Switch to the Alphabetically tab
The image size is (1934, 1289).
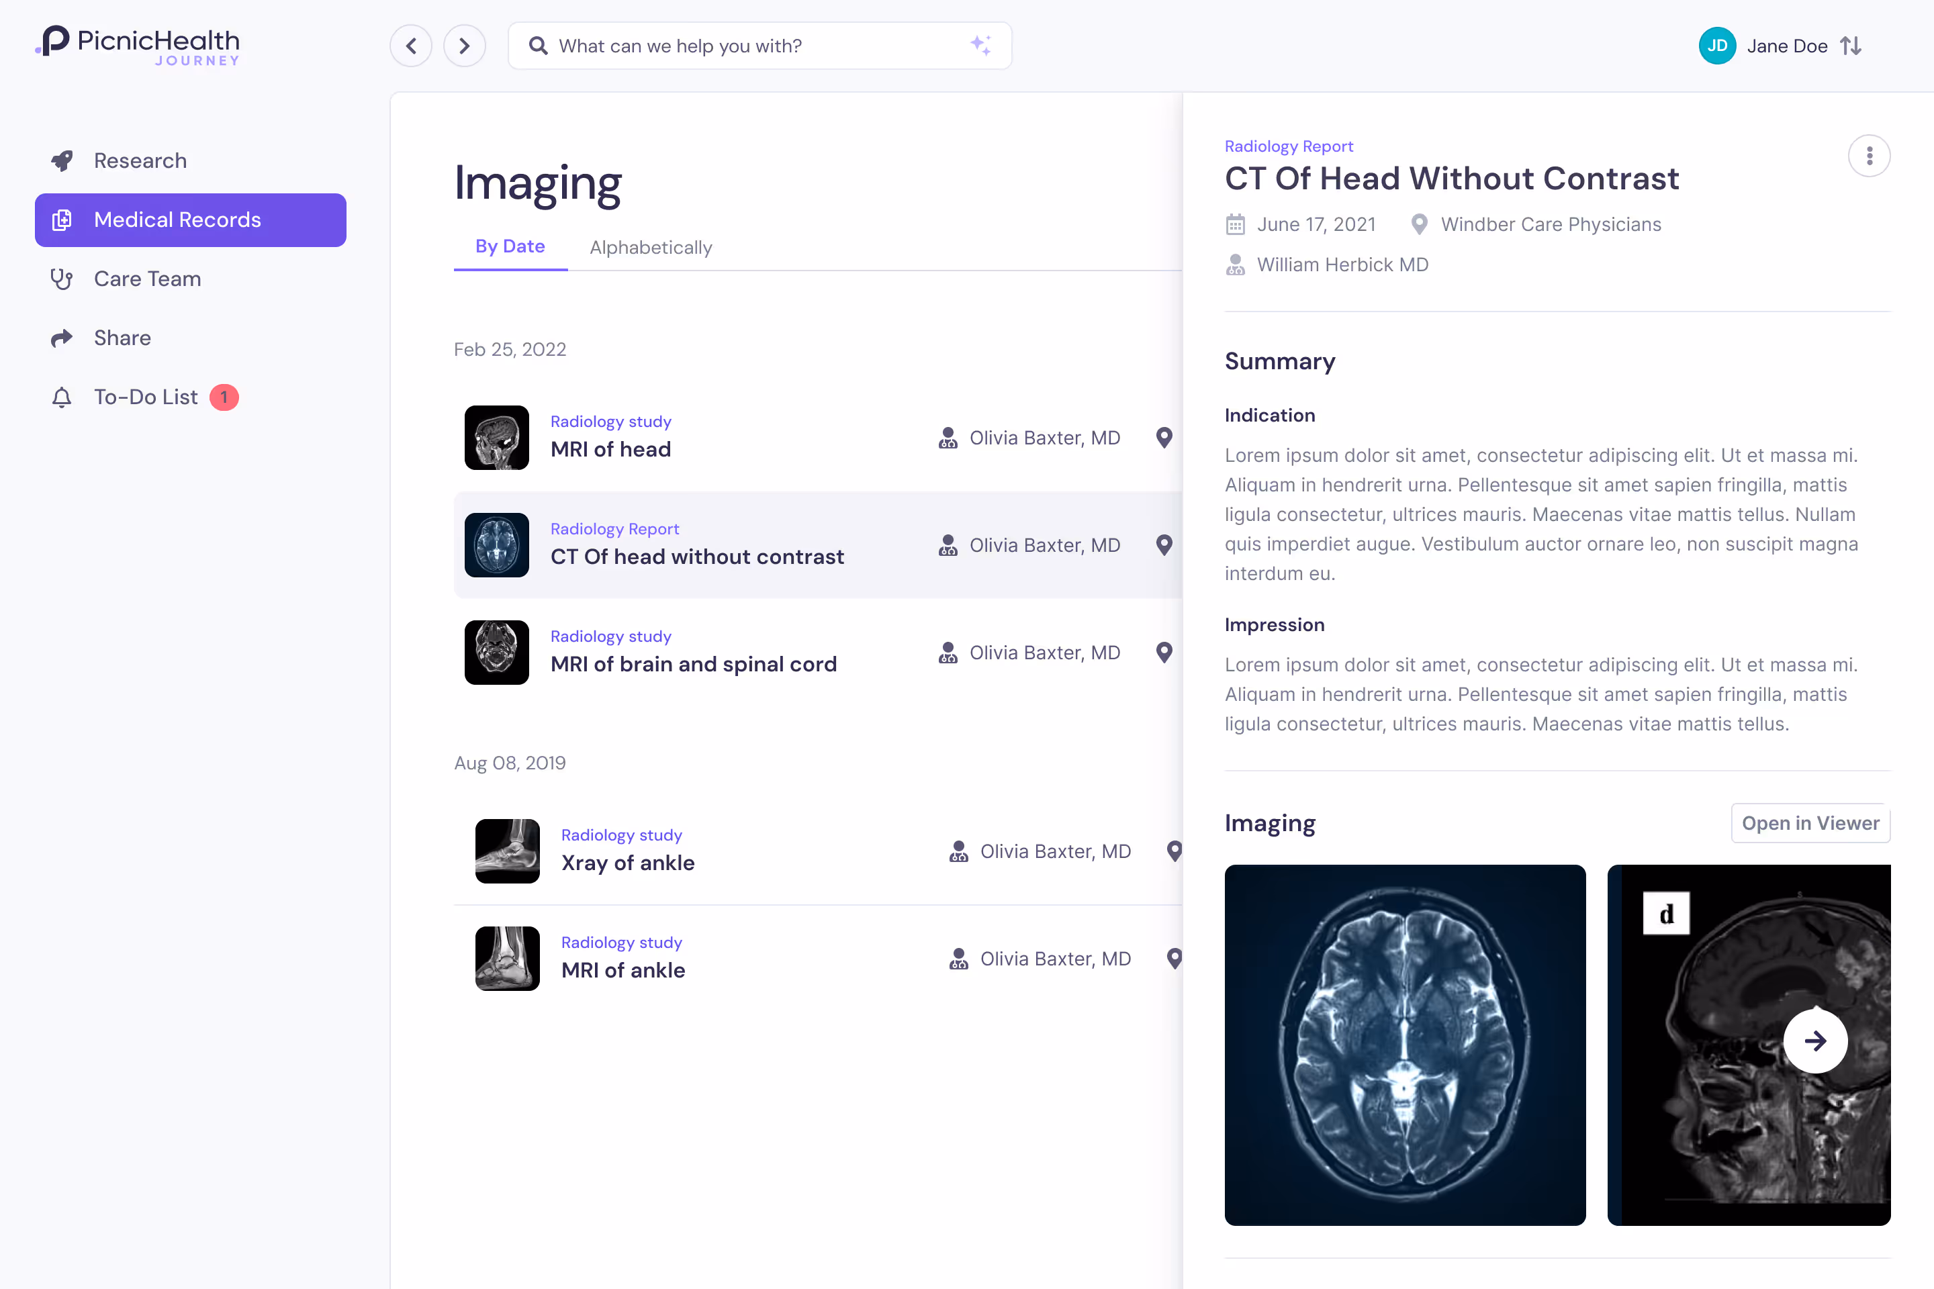click(x=651, y=248)
